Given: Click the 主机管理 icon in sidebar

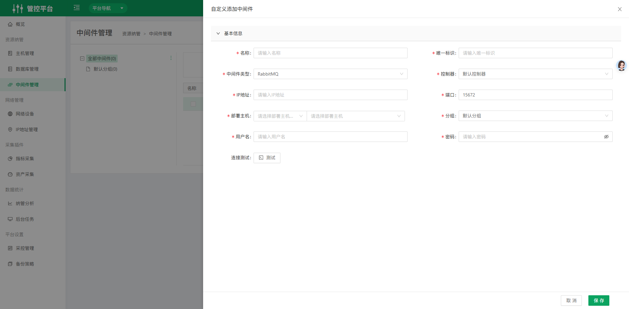Looking at the screenshot, I should point(10,53).
